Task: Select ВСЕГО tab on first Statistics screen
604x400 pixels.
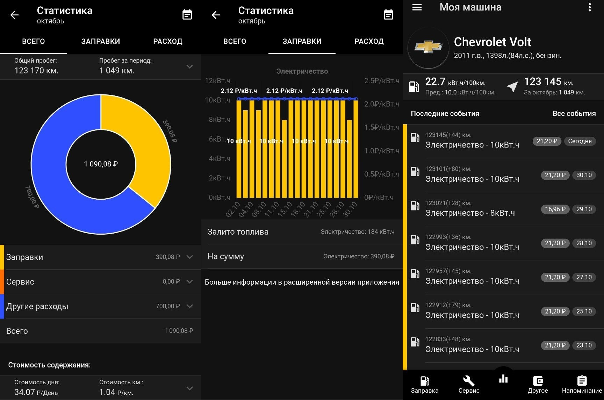Action: (34, 41)
